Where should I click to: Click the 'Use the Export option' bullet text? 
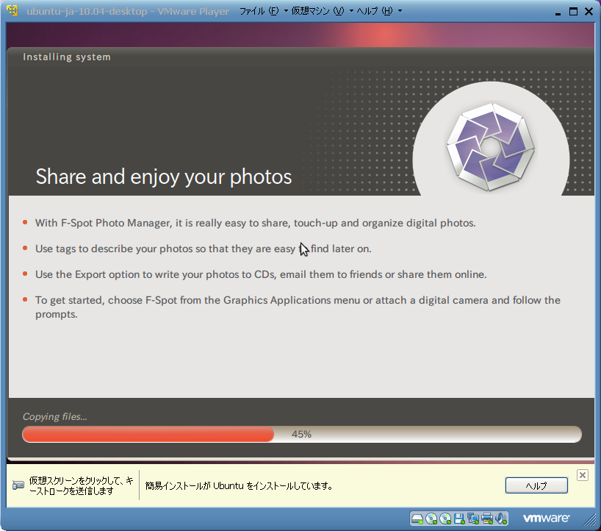point(261,274)
